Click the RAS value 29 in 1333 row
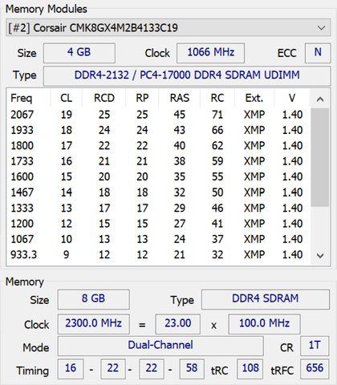Viewport: 337px width, 385px height. click(x=180, y=208)
